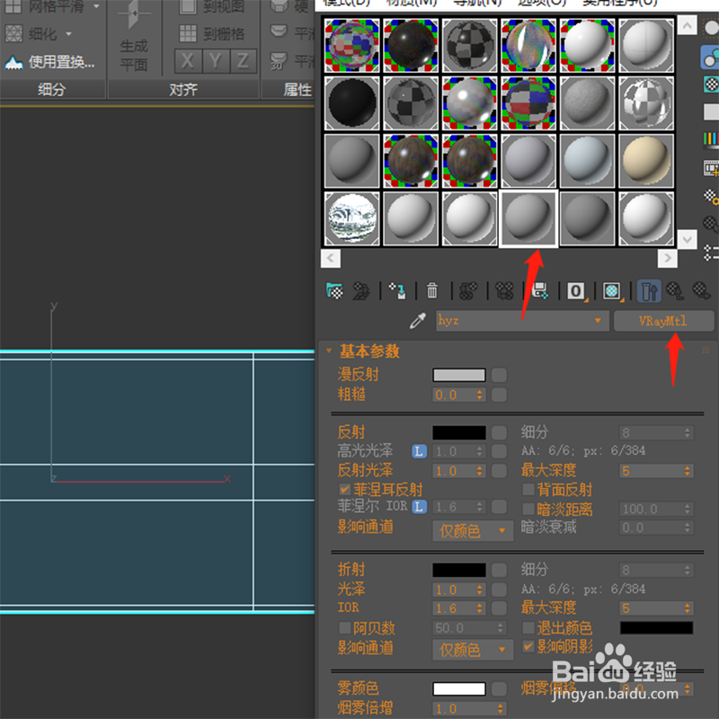Click Put to Library save icon
This screenshot has width=719, height=719.
540,290
